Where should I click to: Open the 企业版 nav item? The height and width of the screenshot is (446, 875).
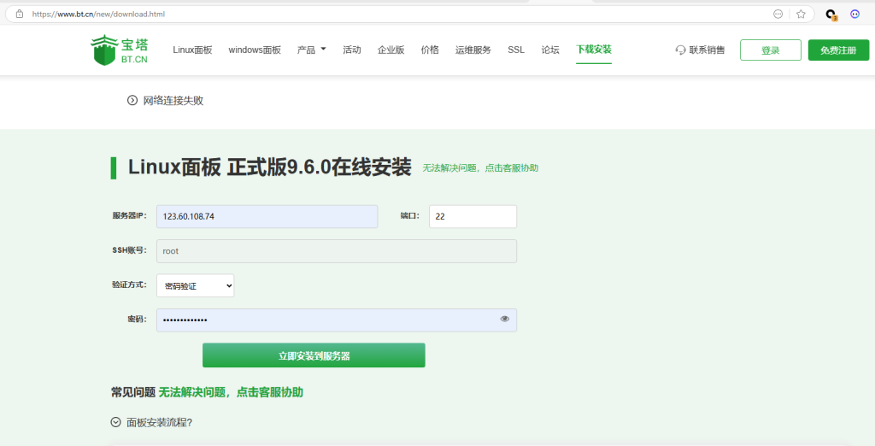click(x=391, y=50)
